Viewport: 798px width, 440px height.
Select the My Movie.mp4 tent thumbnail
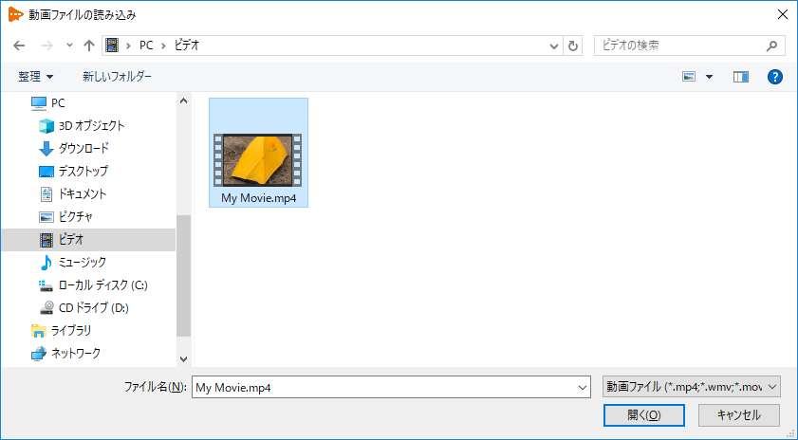pos(258,160)
